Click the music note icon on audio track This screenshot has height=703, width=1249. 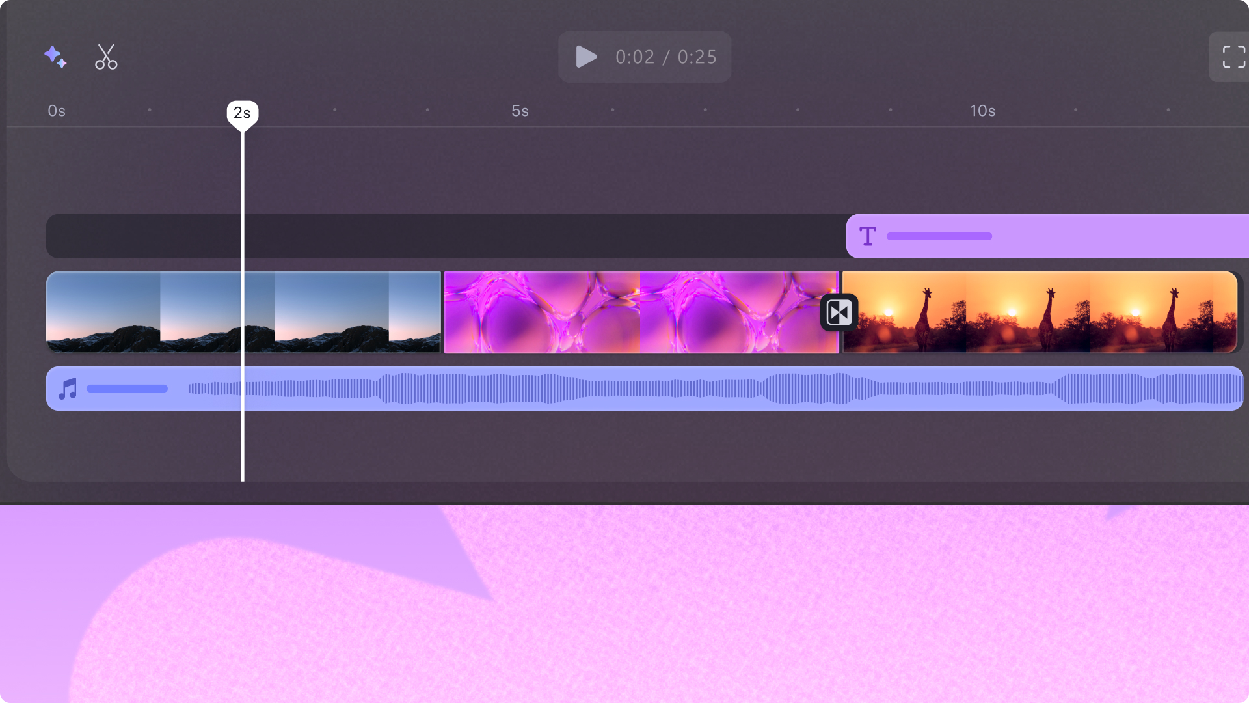68,389
